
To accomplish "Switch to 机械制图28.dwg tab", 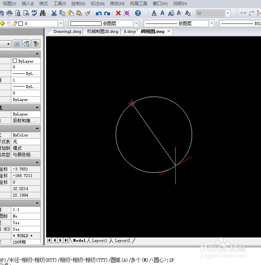I will click(102, 31).
